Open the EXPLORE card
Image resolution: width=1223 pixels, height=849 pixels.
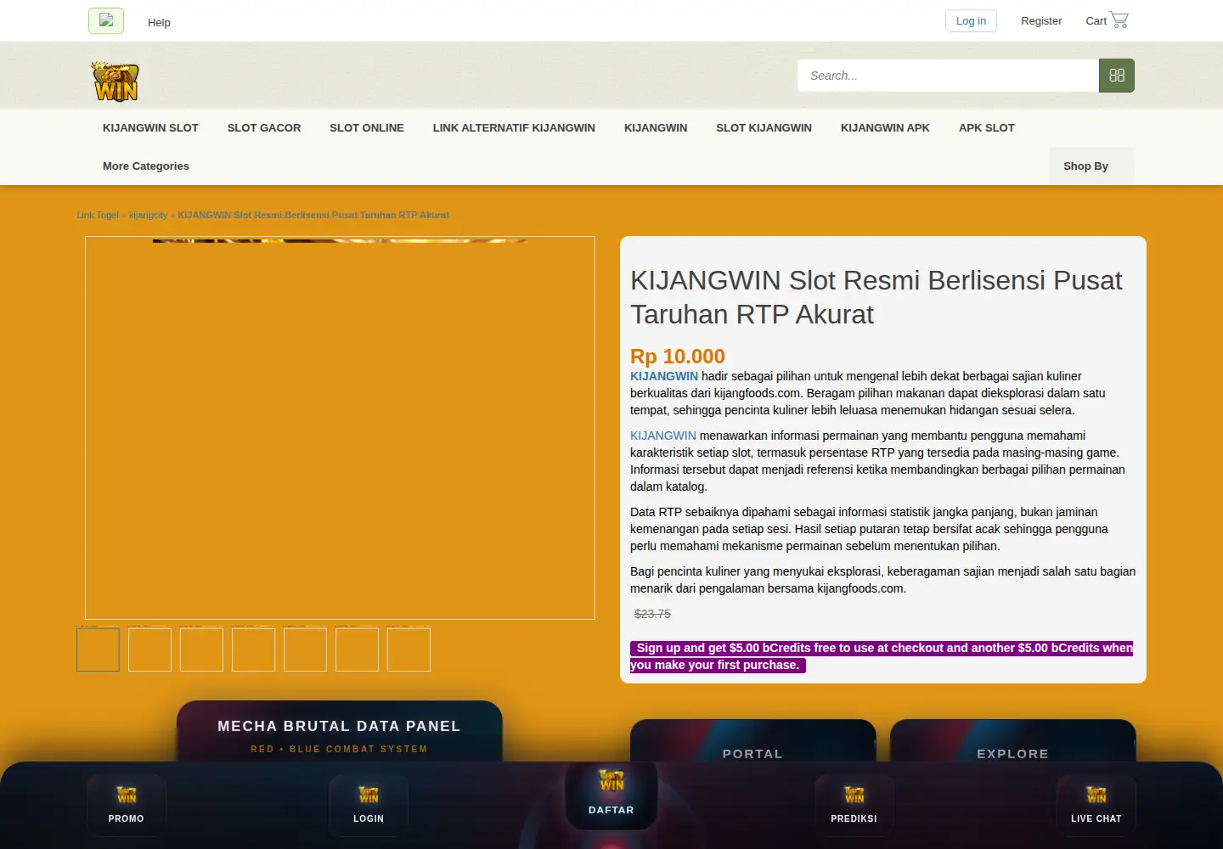click(x=1012, y=742)
